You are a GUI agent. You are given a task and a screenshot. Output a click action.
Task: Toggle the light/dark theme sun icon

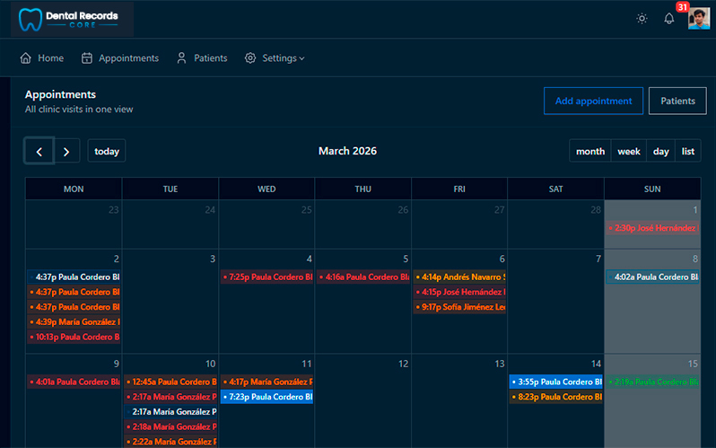point(642,18)
